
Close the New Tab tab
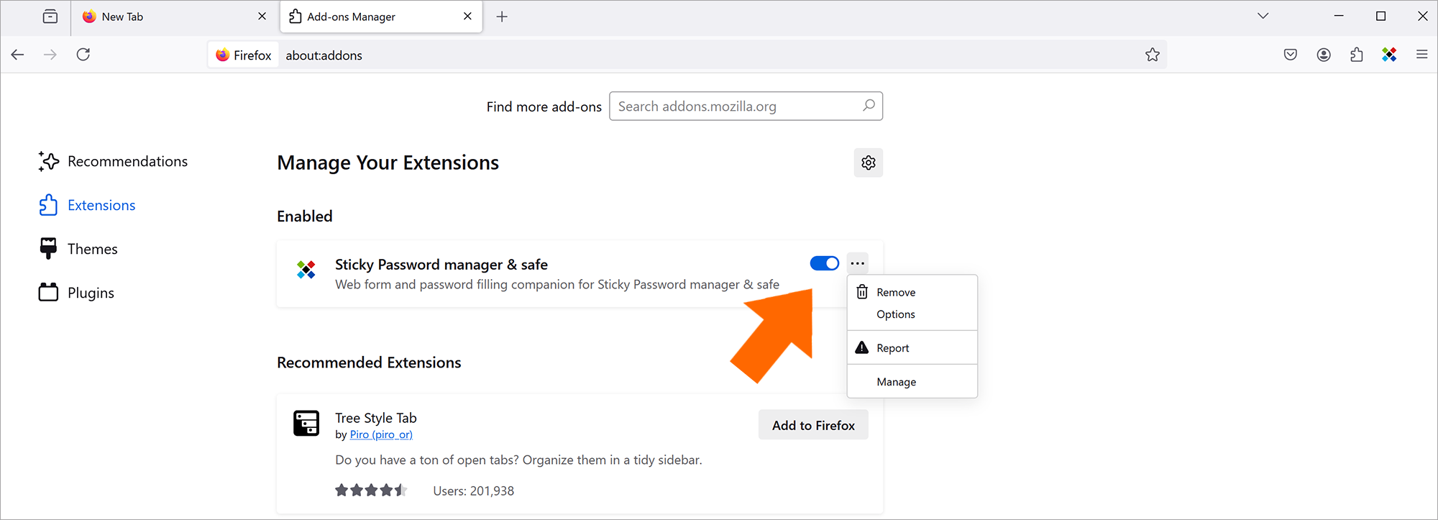click(262, 16)
